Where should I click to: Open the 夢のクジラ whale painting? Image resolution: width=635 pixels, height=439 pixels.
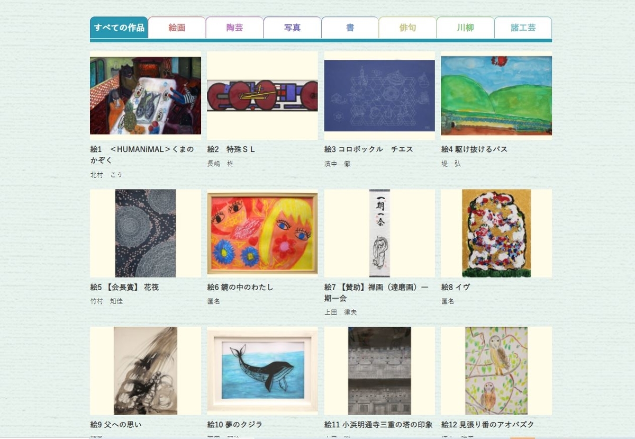point(262,371)
